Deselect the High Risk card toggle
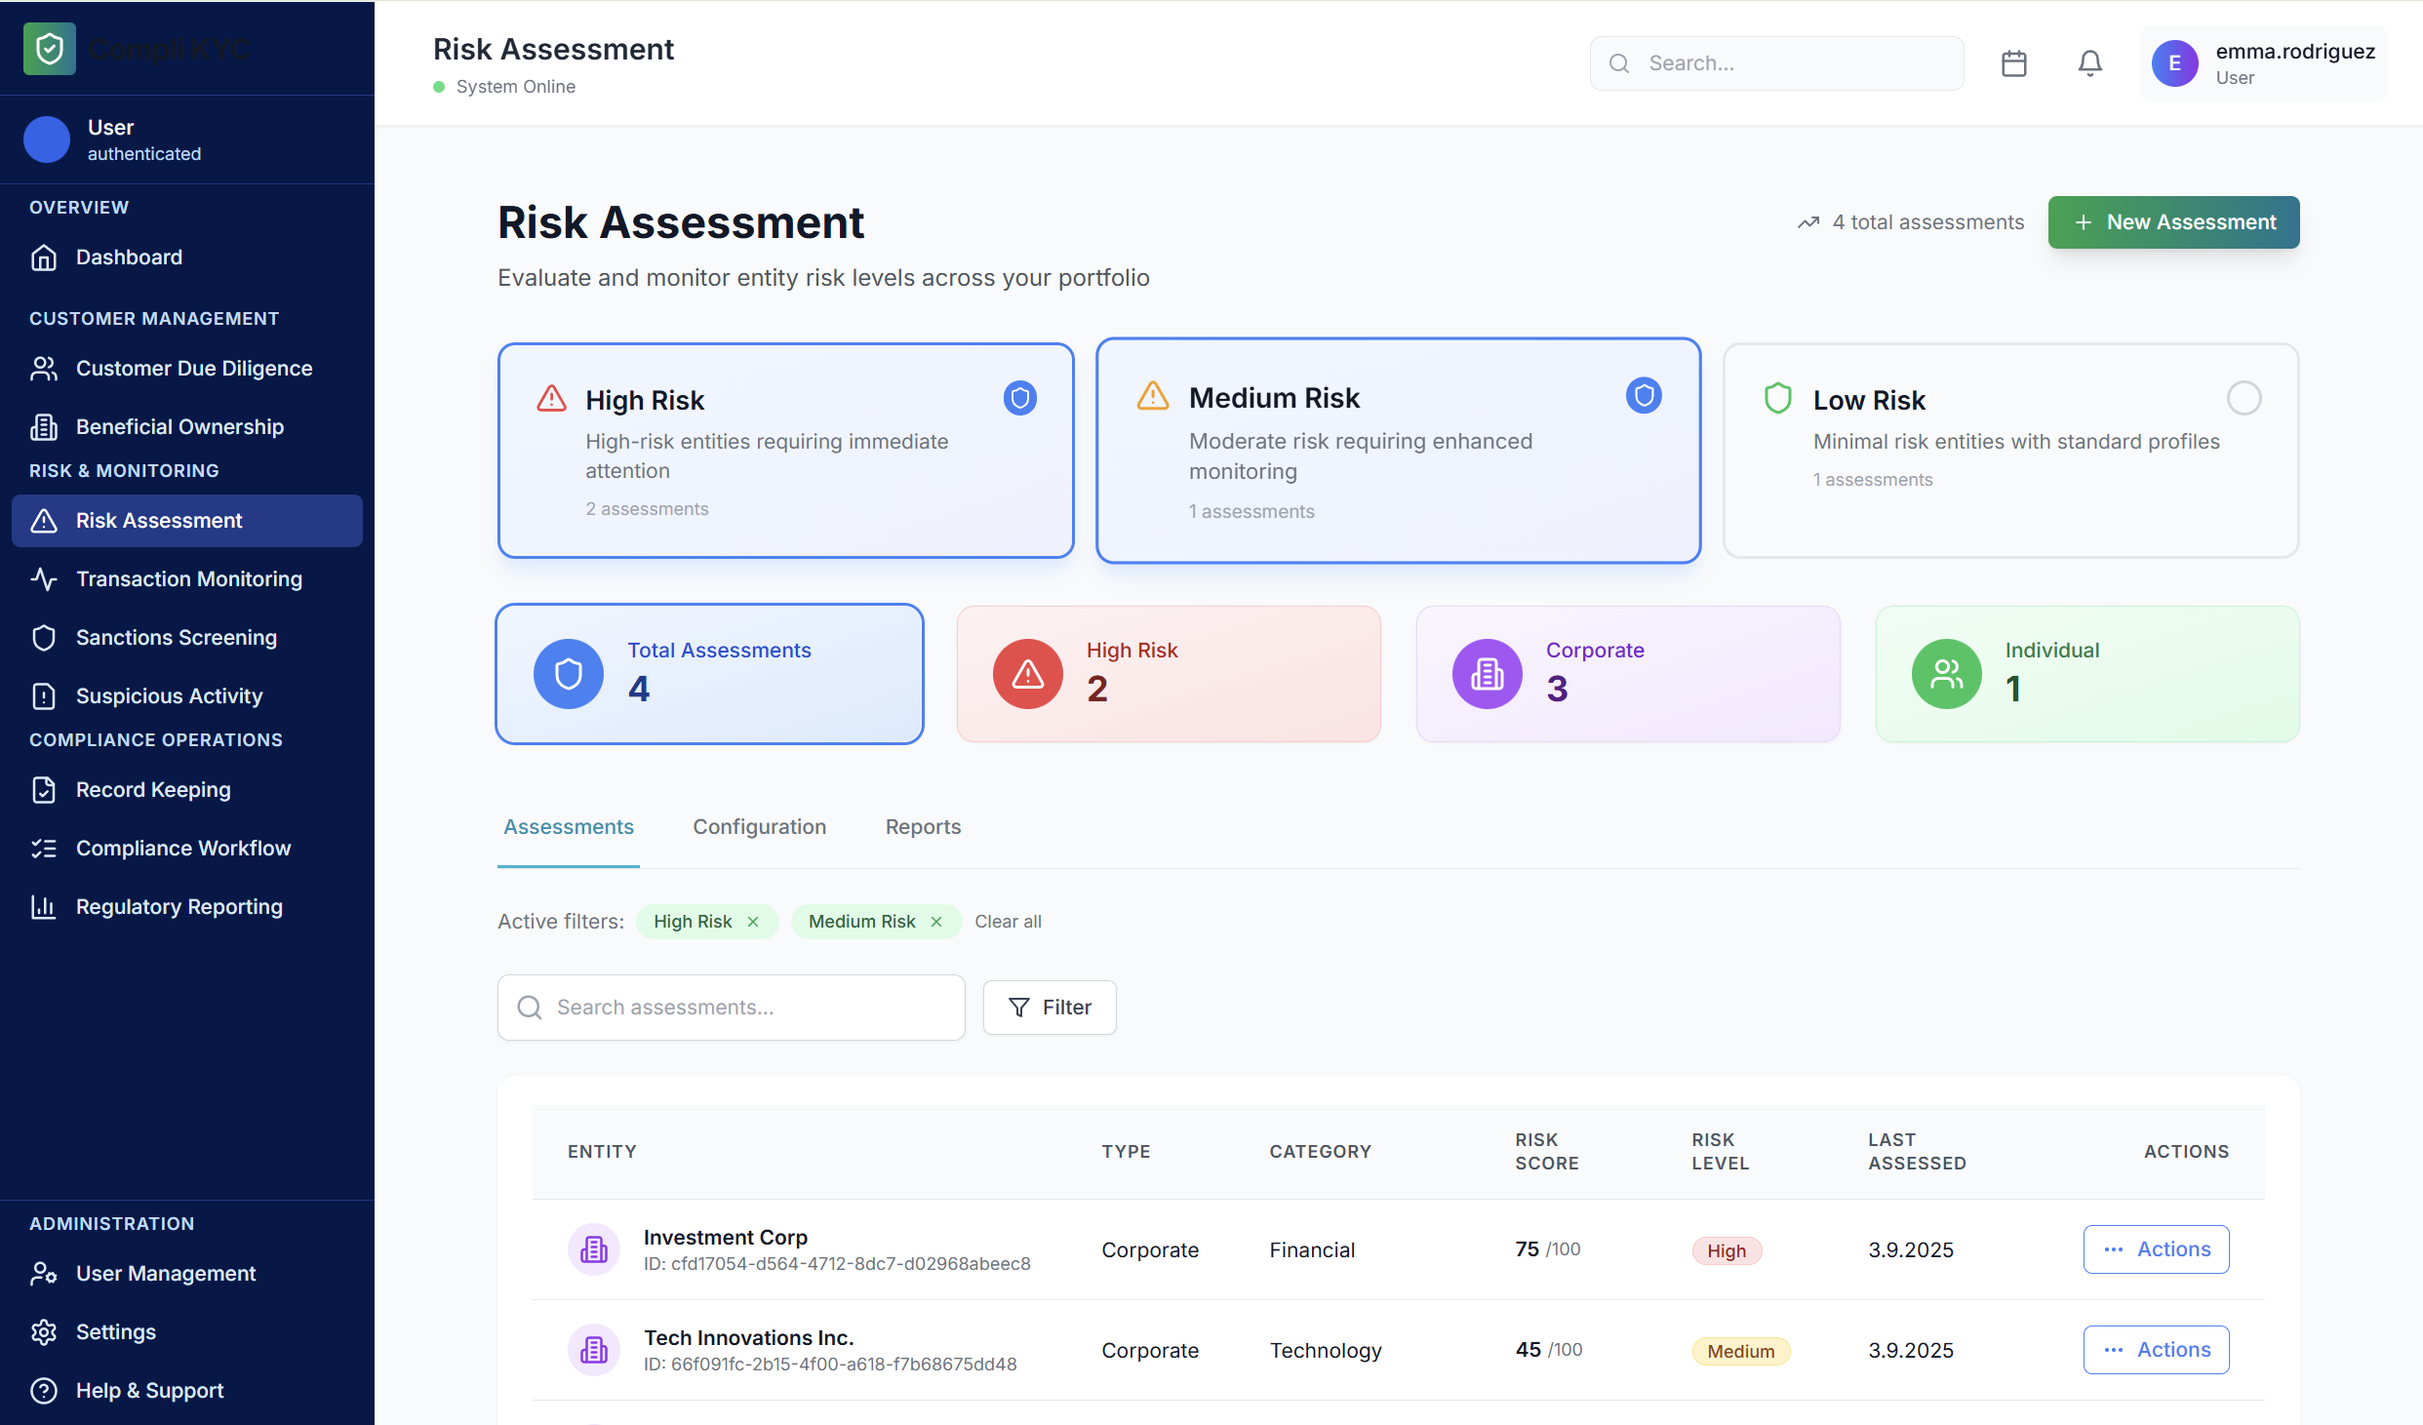This screenshot has height=1425, width=2423. 1020,398
